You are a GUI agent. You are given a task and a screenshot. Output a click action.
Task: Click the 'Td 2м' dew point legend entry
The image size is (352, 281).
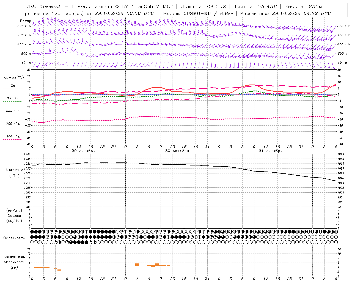13,98
